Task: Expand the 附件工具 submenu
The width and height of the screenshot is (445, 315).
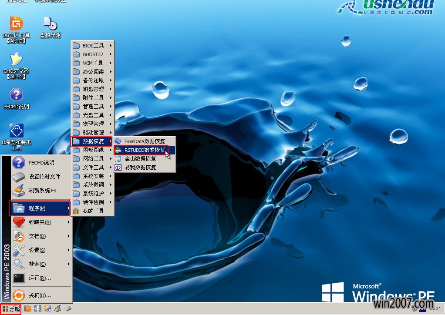Action: [92, 98]
